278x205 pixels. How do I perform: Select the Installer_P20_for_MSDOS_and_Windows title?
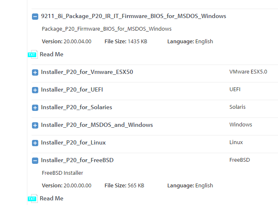point(97,125)
